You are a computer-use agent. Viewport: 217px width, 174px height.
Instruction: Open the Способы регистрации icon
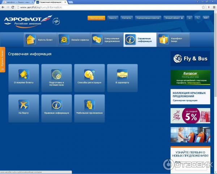[x=90, y=75]
